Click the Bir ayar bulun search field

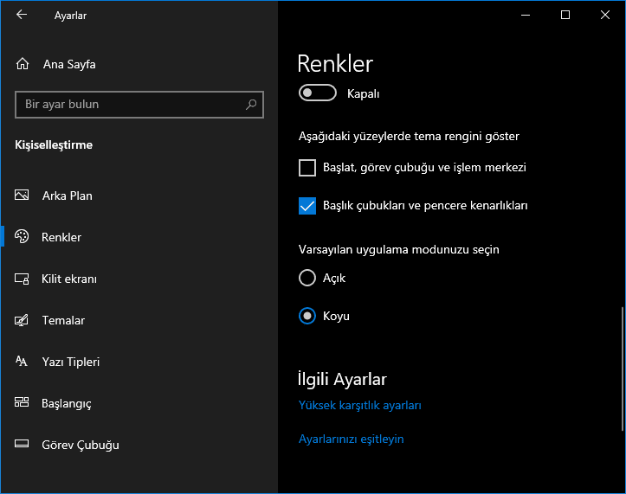139,105
